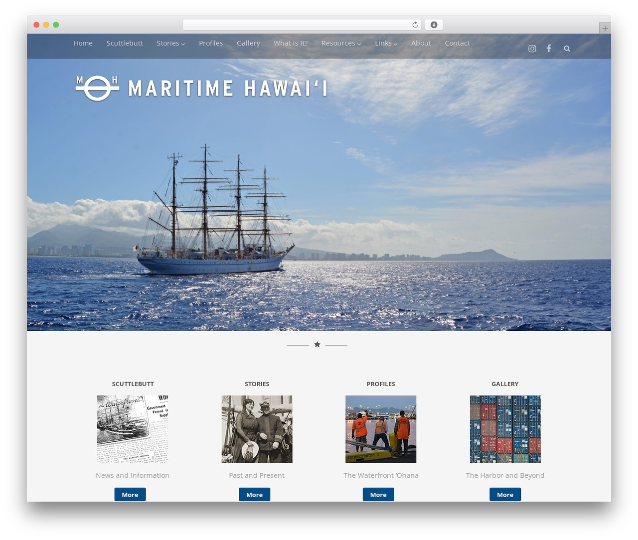Click The Waterfront 'Ohana caption

(381, 475)
